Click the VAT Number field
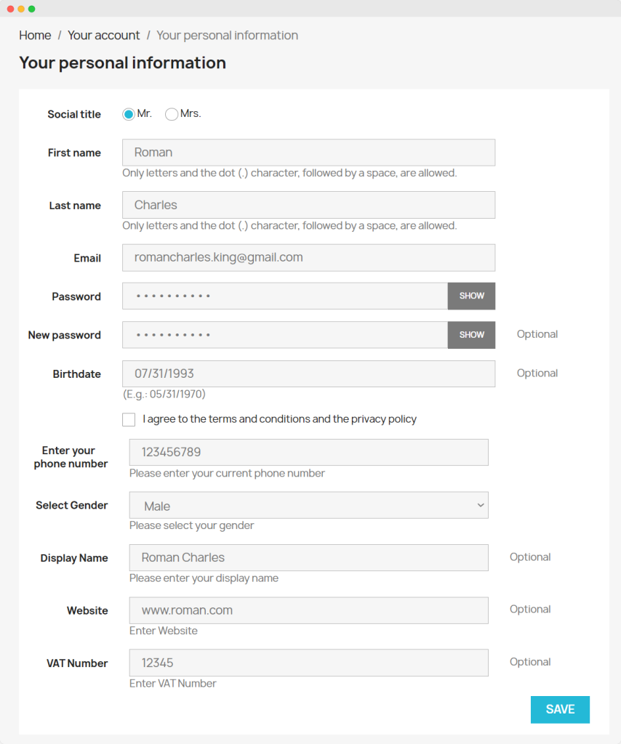The width and height of the screenshot is (621, 744). pos(308,663)
